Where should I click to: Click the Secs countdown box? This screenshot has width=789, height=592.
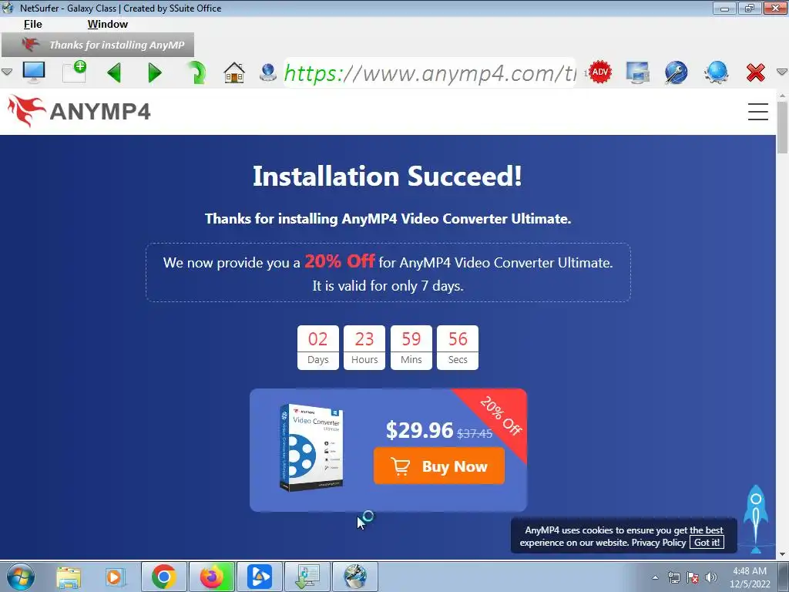[x=458, y=348]
